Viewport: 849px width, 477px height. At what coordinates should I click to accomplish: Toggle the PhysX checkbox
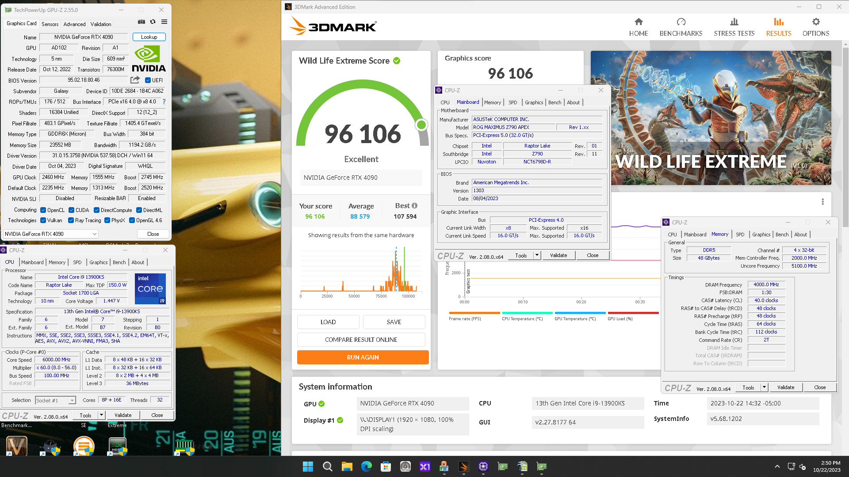[x=107, y=220]
